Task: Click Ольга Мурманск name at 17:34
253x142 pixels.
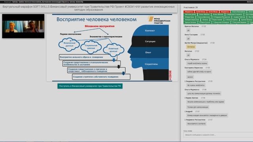Action: tap(192, 60)
